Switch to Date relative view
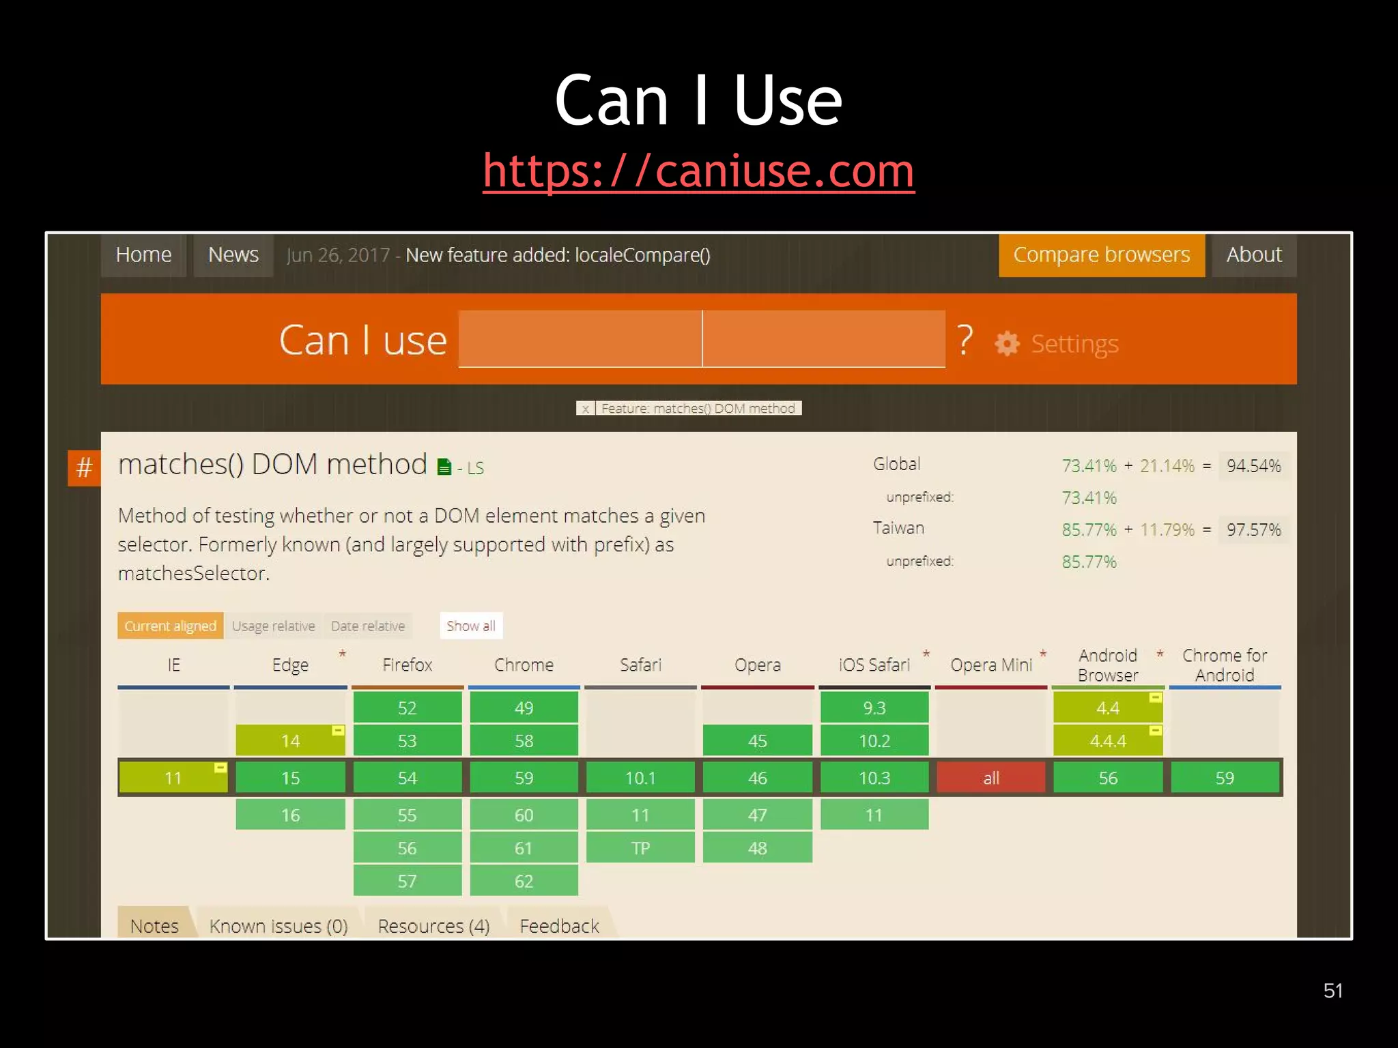The width and height of the screenshot is (1398, 1048). pyautogui.click(x=369, y=626)
